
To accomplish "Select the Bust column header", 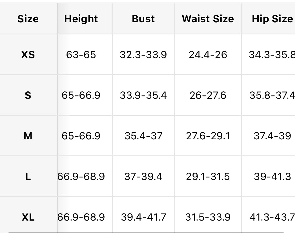I will pyautogui.click(x=143, y=19).
